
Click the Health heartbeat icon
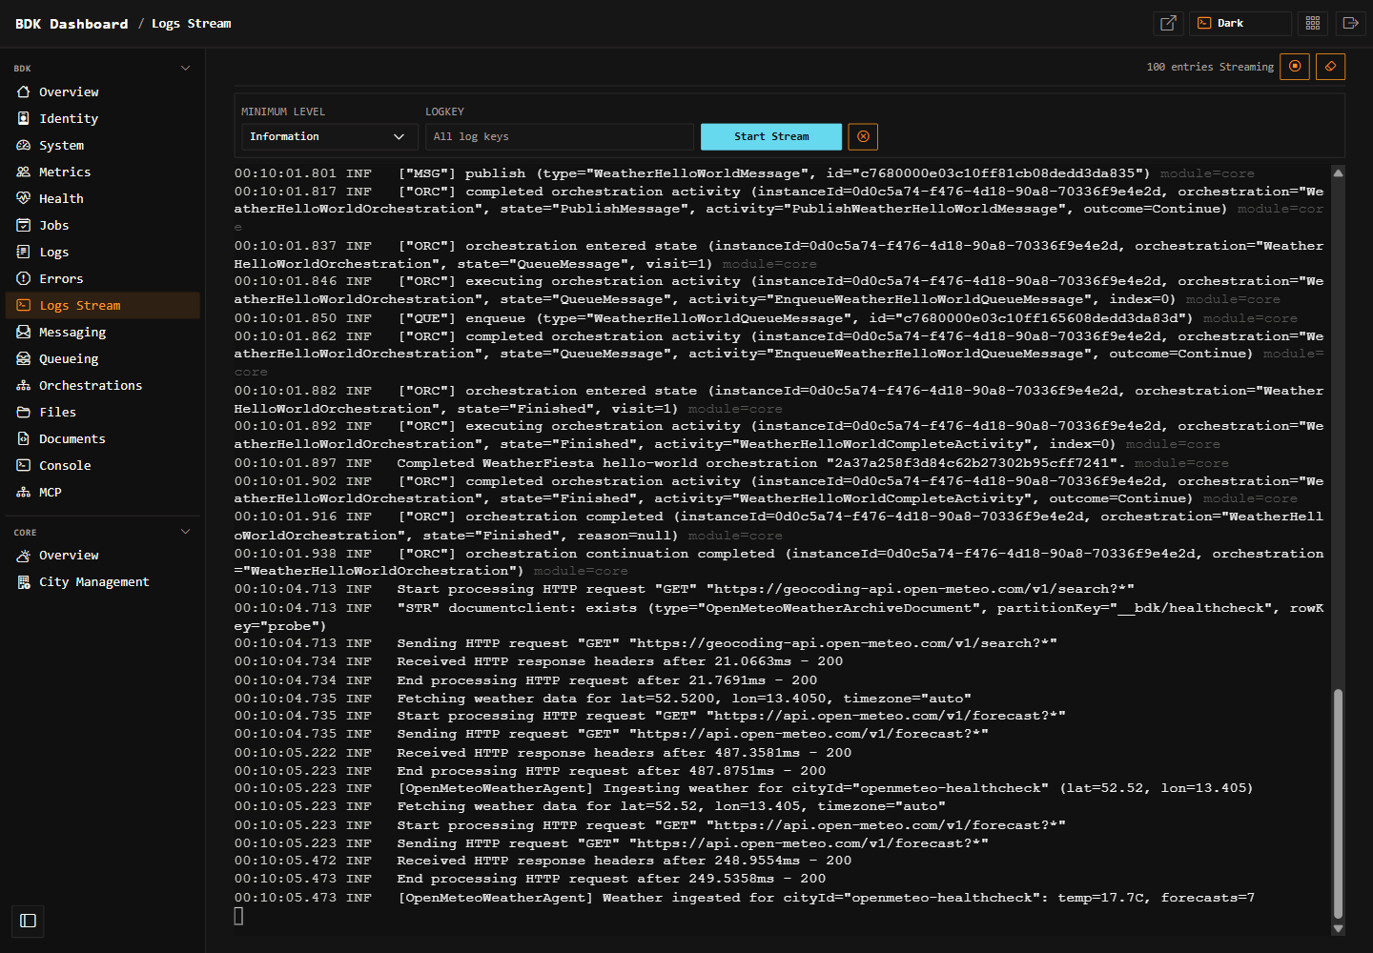coord(24,198)
